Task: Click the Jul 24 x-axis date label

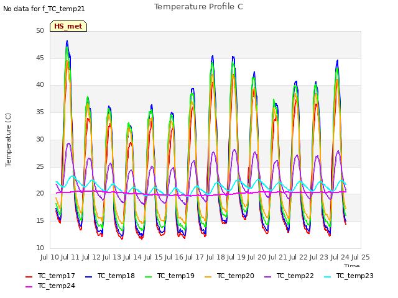Action: 340,257
